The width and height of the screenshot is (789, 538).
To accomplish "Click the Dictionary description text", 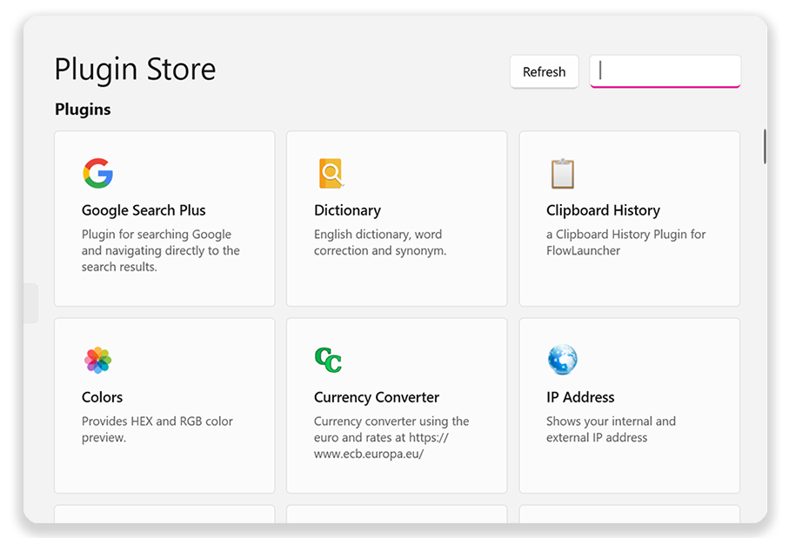I will pos(380,242).
